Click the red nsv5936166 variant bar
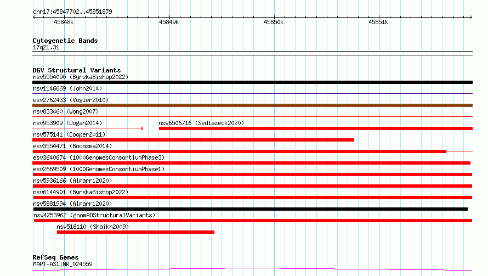The image size is (488, 276). click(x=252, y=186)
